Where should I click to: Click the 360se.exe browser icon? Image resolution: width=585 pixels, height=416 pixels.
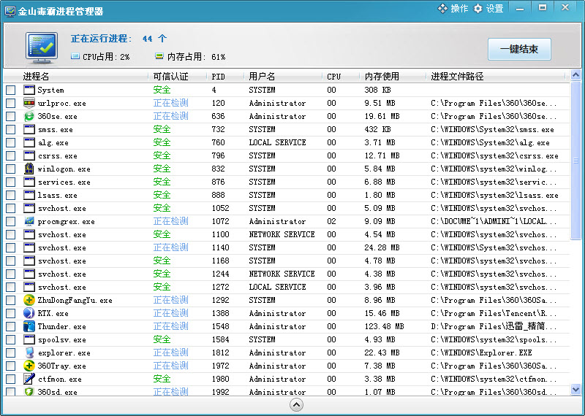(x=29, y=116)
